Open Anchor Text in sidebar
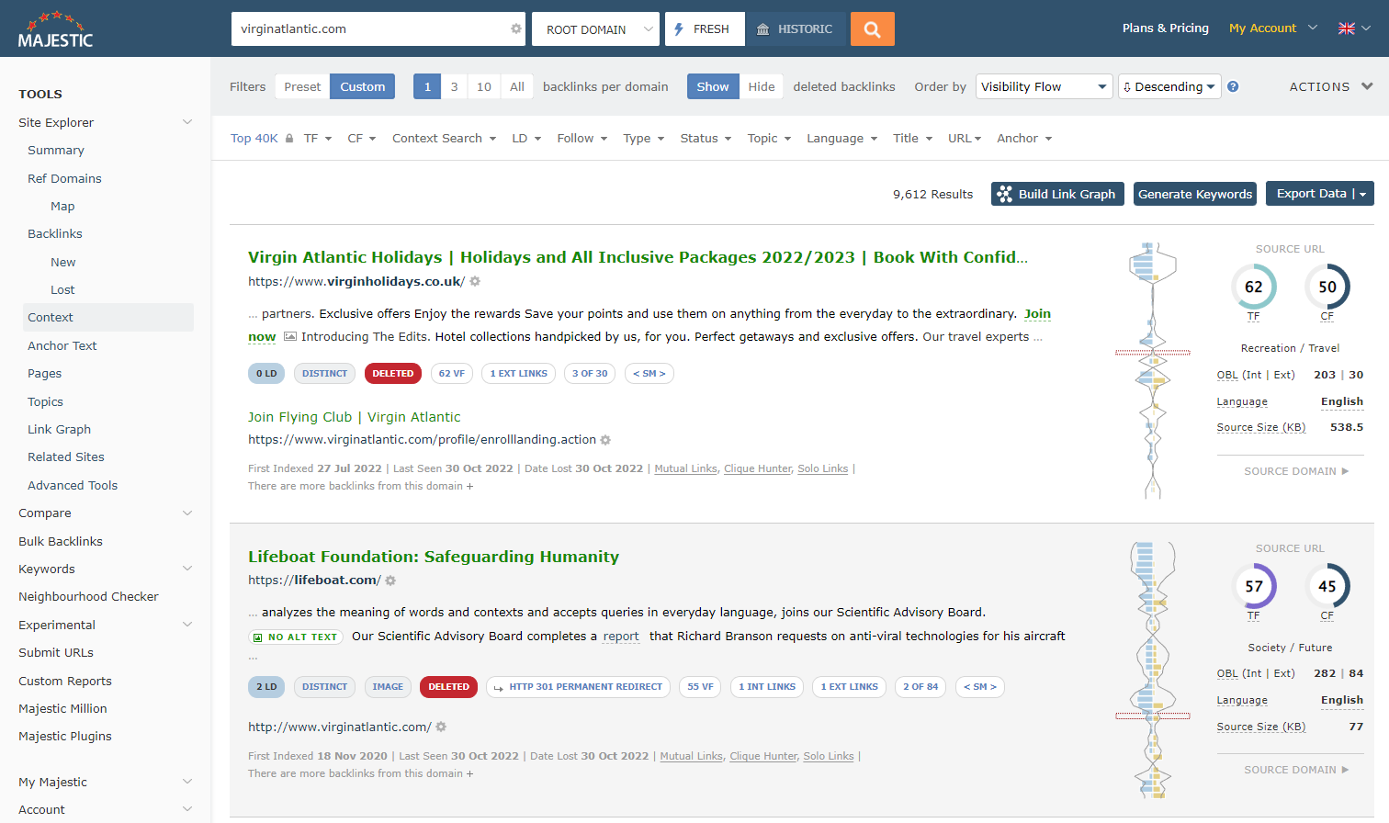This screenshot has height=823, width=1389. tap(62, 345)
